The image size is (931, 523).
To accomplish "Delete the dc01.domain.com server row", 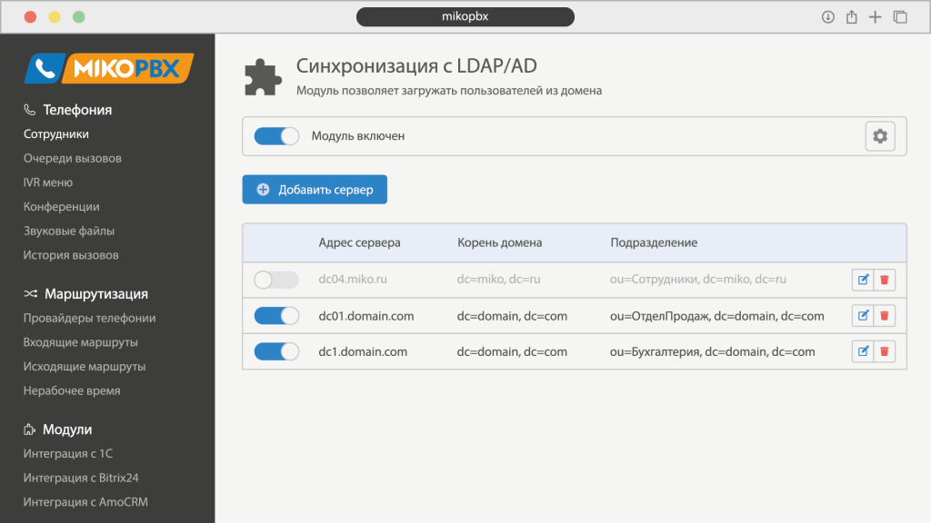I will click(885, 316).
